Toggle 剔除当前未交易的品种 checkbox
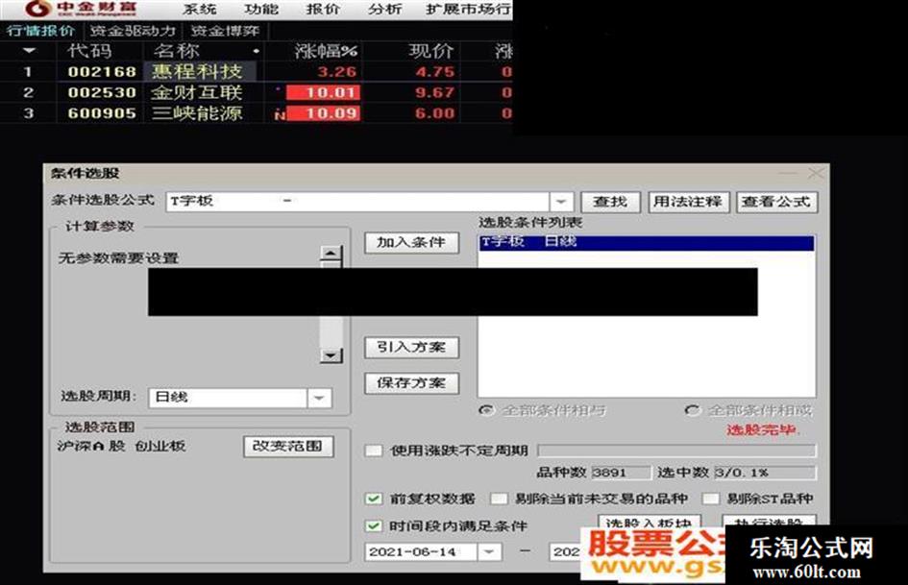The width and height of the screenshot is (908, 585). pyautogui.click(x=499, y=499)
